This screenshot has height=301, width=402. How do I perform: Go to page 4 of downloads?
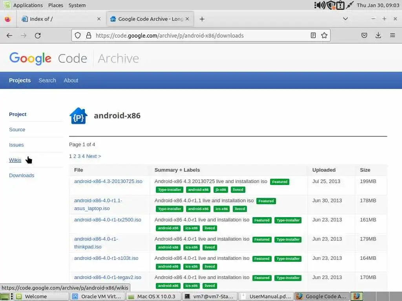pos(83,156)
